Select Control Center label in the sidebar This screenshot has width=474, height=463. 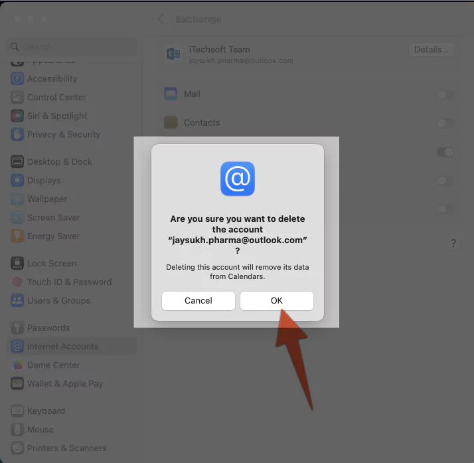(x=57, y=98)
